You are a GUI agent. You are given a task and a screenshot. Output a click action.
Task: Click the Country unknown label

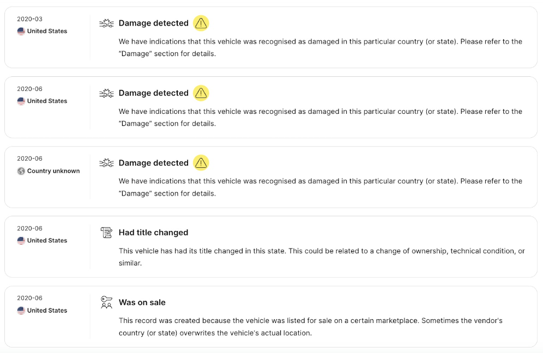click(x=53, y=171)
